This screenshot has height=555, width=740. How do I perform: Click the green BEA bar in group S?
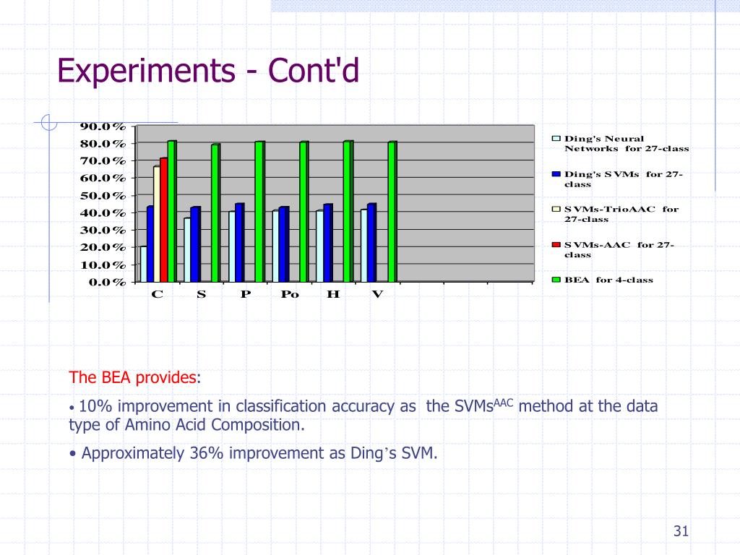pos(215,213)
